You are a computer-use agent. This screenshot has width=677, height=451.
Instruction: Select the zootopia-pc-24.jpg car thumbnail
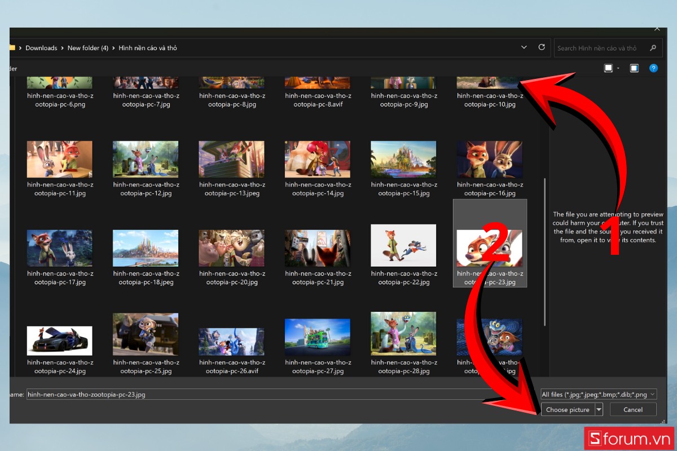pos(59,340)
